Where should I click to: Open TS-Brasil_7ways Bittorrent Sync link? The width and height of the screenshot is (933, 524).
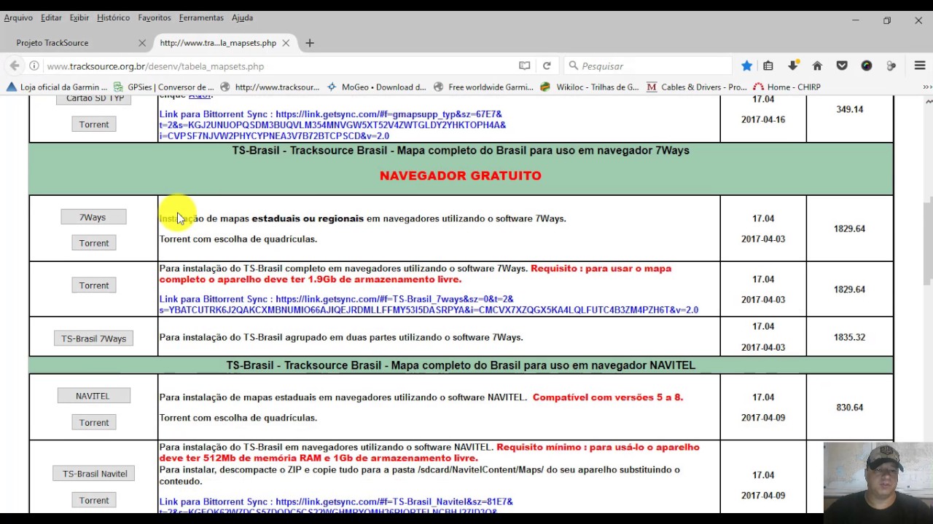[x=429, y=304]
